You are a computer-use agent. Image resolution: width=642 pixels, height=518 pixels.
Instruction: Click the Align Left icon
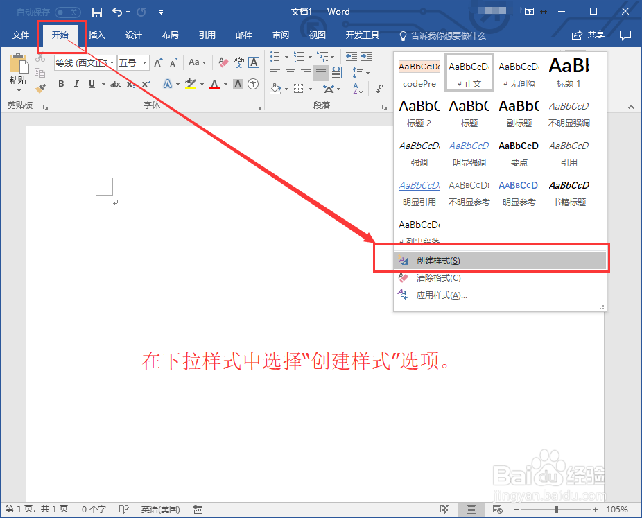pos(275,73)
